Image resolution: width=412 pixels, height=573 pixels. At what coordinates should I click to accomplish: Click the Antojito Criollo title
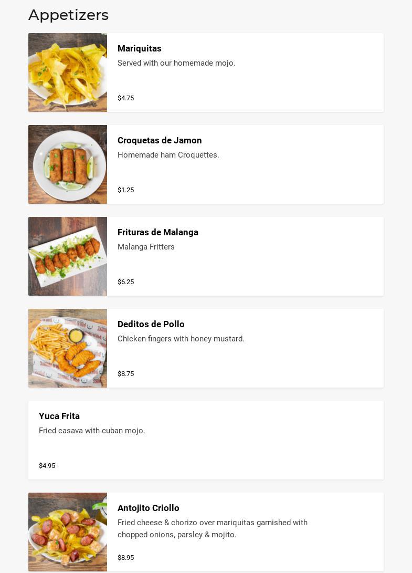click(x=149, y=508)
